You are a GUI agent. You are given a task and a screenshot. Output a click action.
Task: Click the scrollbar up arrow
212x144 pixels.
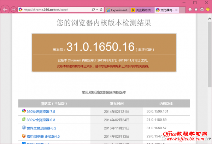click(210, 19)
